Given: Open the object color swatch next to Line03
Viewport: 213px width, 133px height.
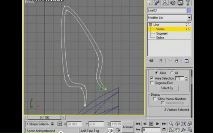Looking at the screenshot, I should 189,11.
